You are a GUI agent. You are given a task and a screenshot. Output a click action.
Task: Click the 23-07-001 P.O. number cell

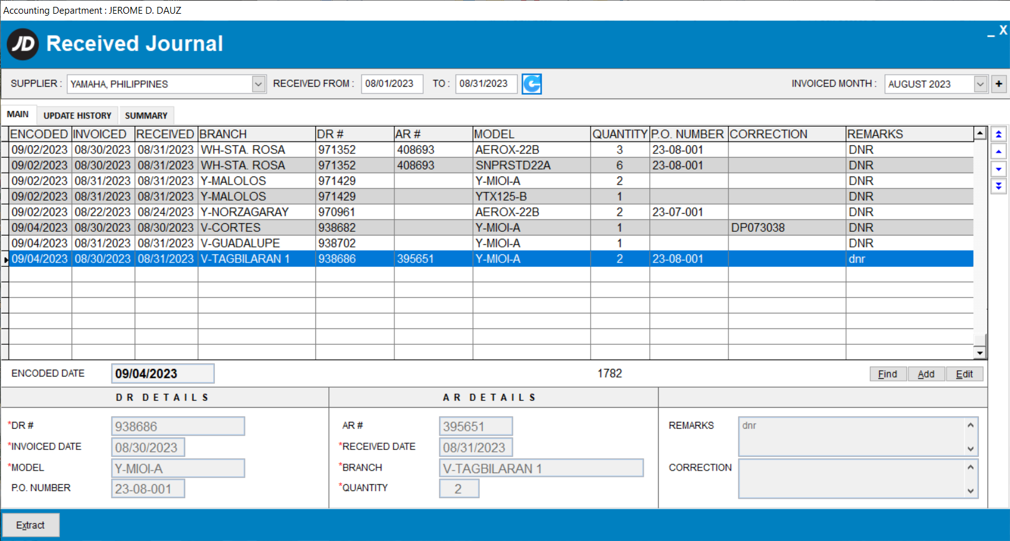click(688, 212)
